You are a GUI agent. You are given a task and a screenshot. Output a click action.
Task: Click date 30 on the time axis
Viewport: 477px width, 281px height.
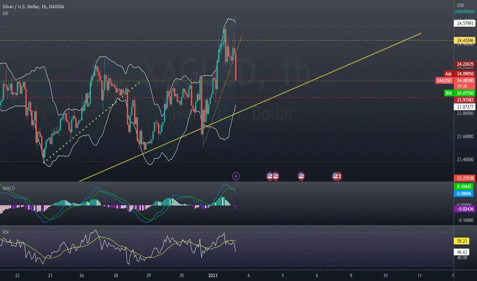(x=181, y=275)
